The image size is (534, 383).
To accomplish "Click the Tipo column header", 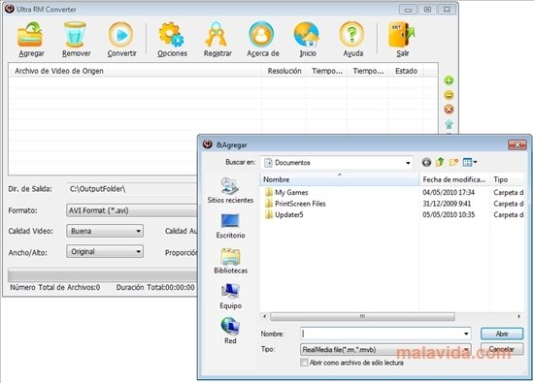I will pyautogui.click(x=507, y=179).
